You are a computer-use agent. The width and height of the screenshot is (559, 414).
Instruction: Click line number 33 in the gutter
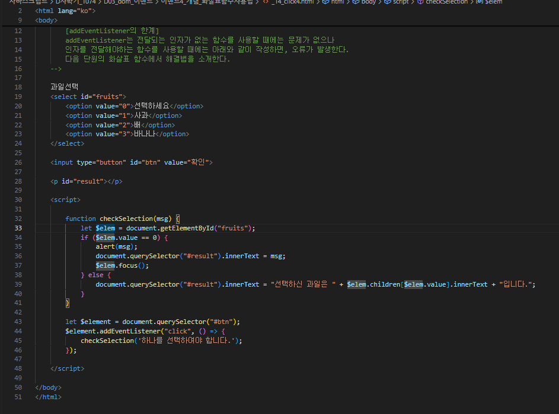click(x=18, y=228)
